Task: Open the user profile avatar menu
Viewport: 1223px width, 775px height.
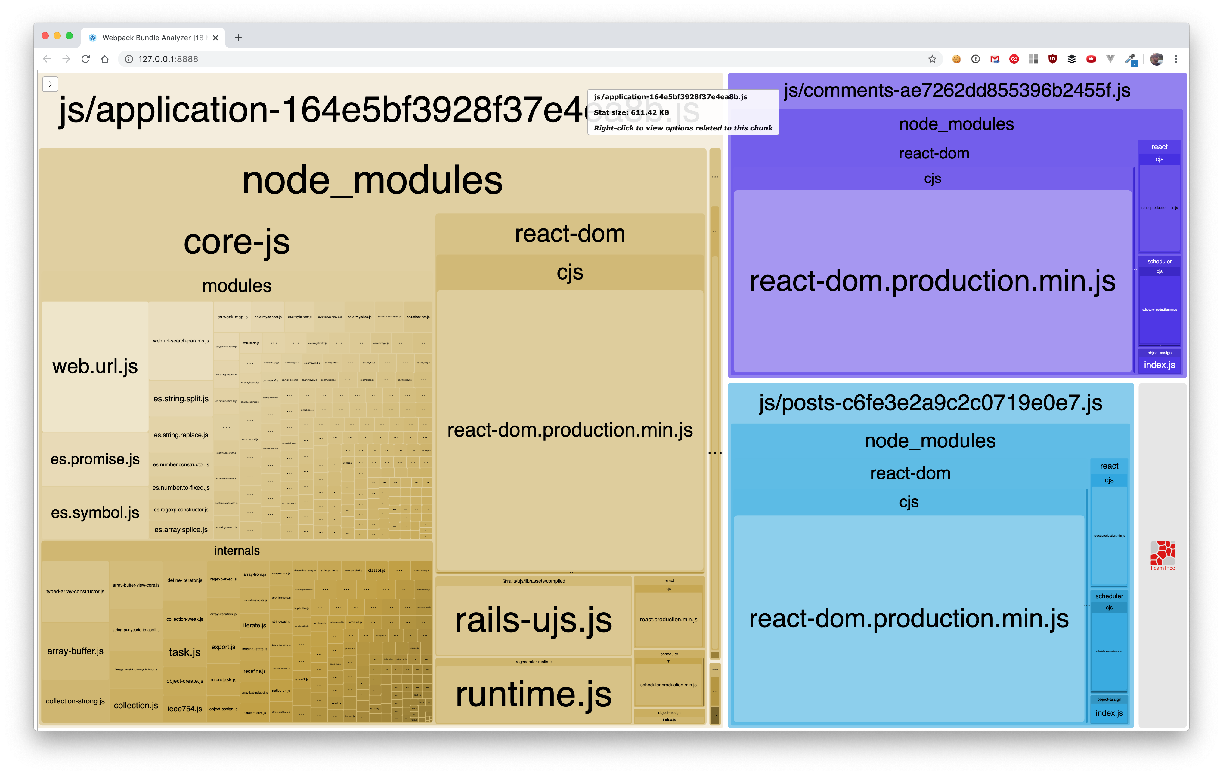Action: (x=1156, y=59)
